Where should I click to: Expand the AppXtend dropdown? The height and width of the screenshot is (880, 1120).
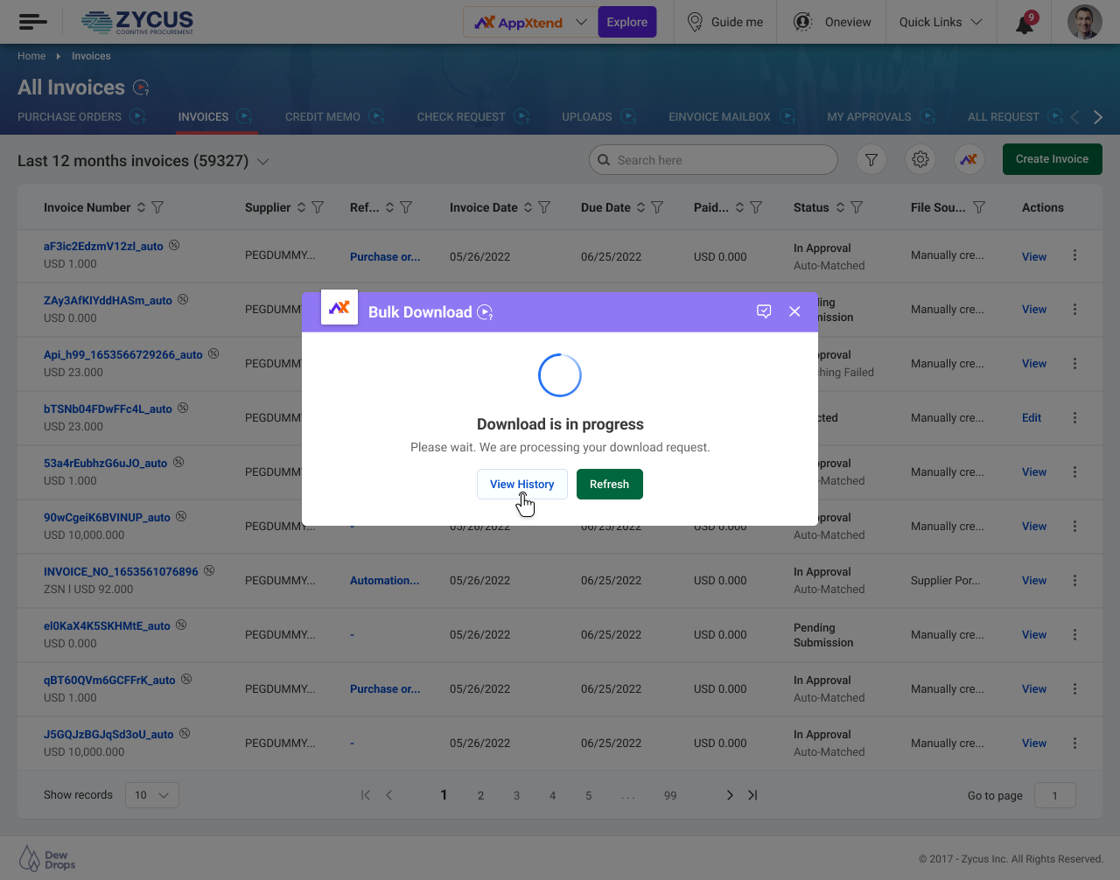tap(581, 22)
